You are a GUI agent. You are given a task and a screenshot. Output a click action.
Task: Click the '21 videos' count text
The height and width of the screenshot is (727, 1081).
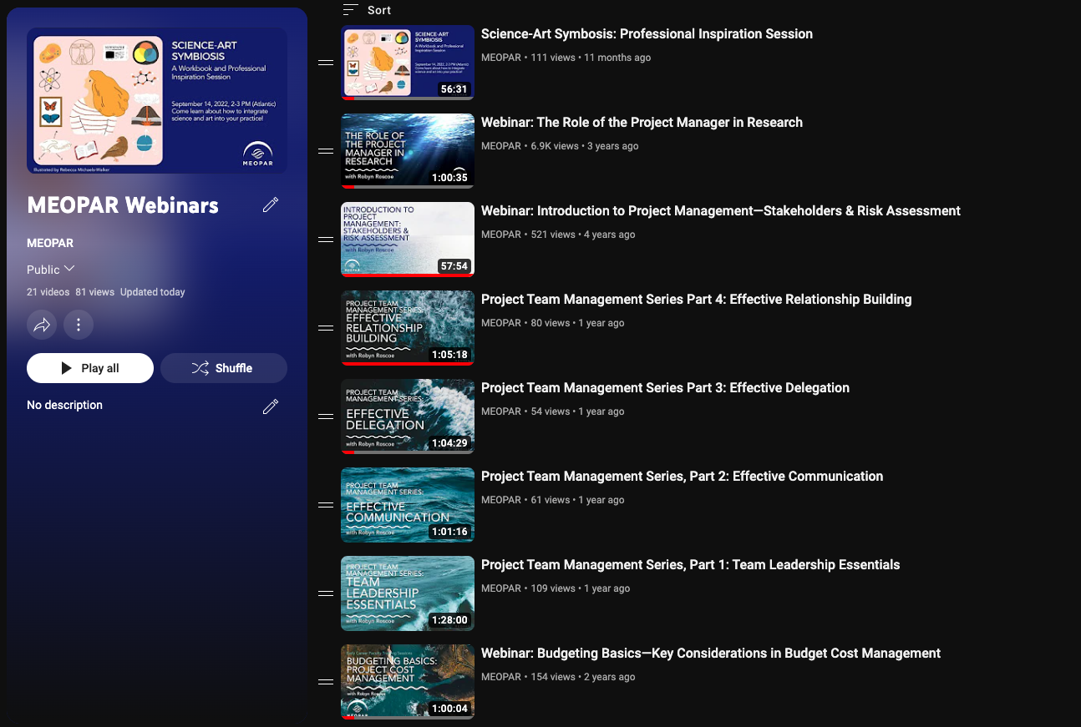[x=48, y=292]
